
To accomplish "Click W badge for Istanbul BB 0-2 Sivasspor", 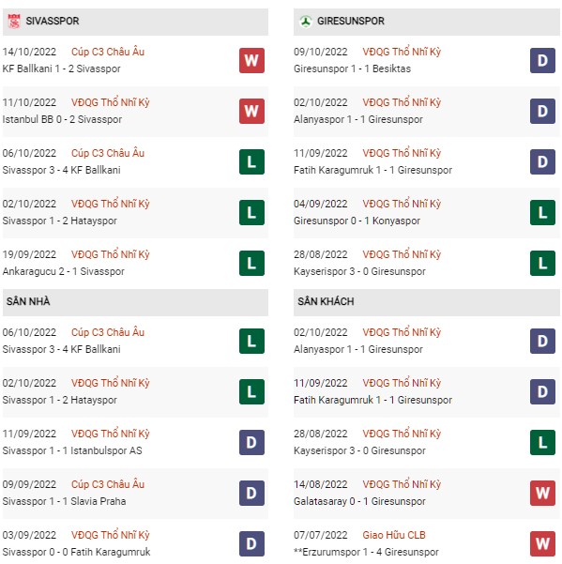I will pyautogui.click(x=251, y=111).
